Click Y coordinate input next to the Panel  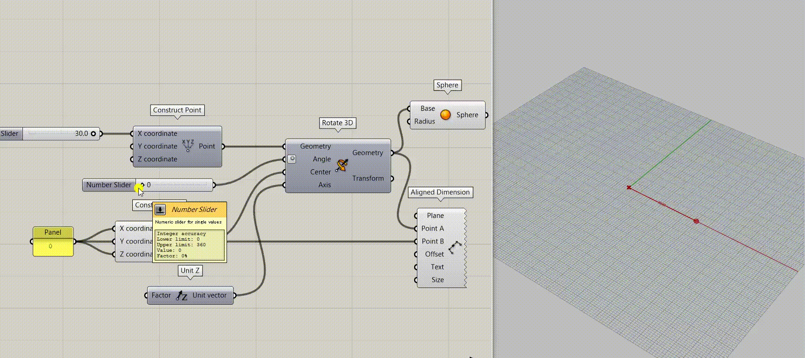(x=136, y=241)
